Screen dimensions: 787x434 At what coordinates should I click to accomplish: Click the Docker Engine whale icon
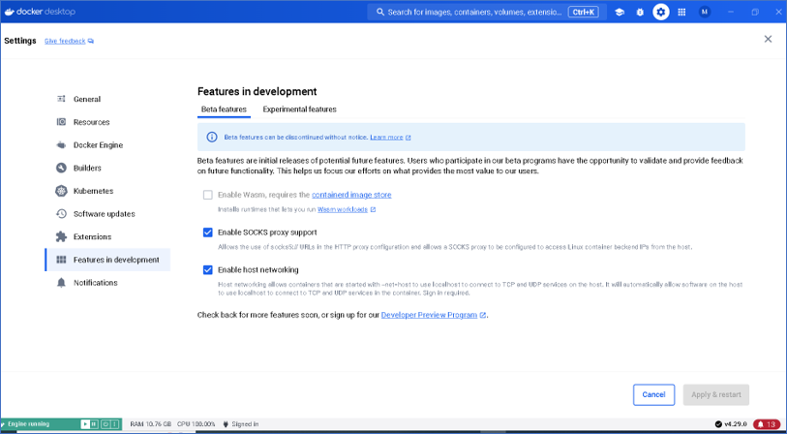[61, 145]
